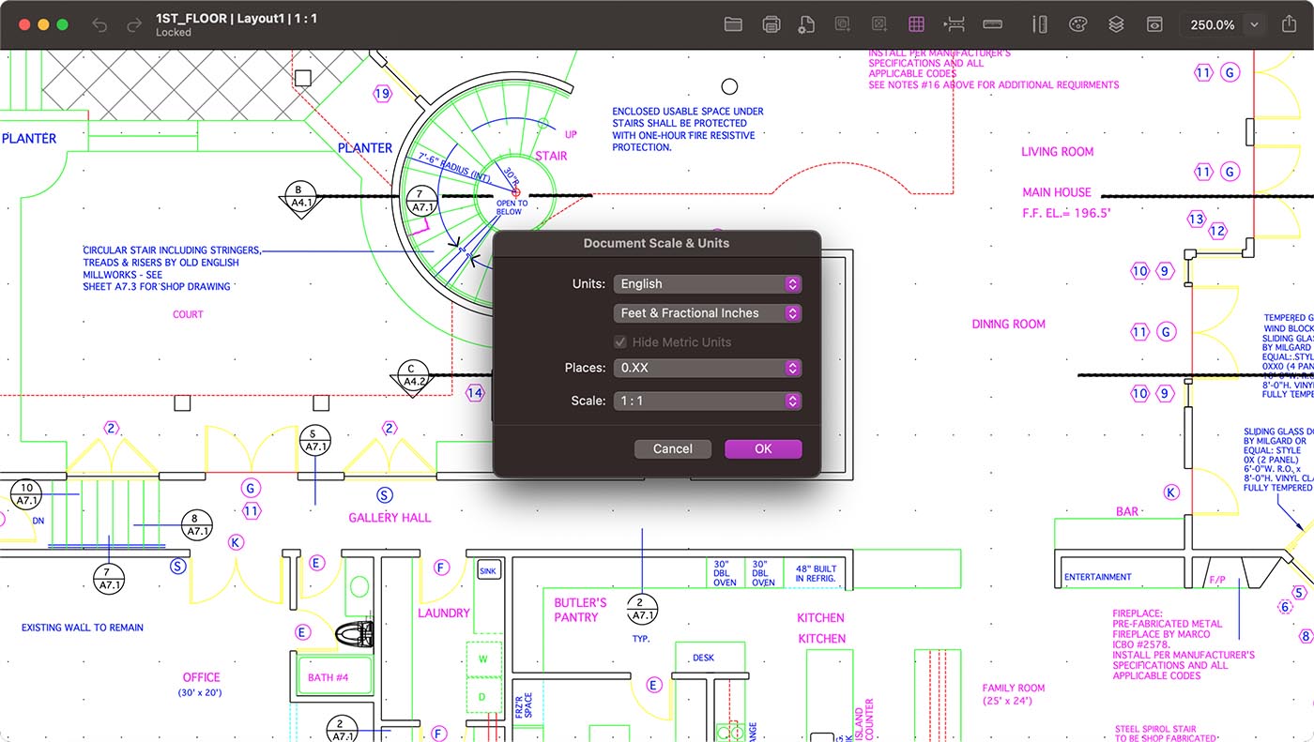1314x742 pixels.
Task: Click the 250.0% zoom field
Action: point(1212,24)
